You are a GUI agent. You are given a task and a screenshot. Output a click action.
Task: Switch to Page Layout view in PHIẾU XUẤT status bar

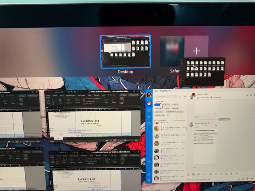[111, 140]
